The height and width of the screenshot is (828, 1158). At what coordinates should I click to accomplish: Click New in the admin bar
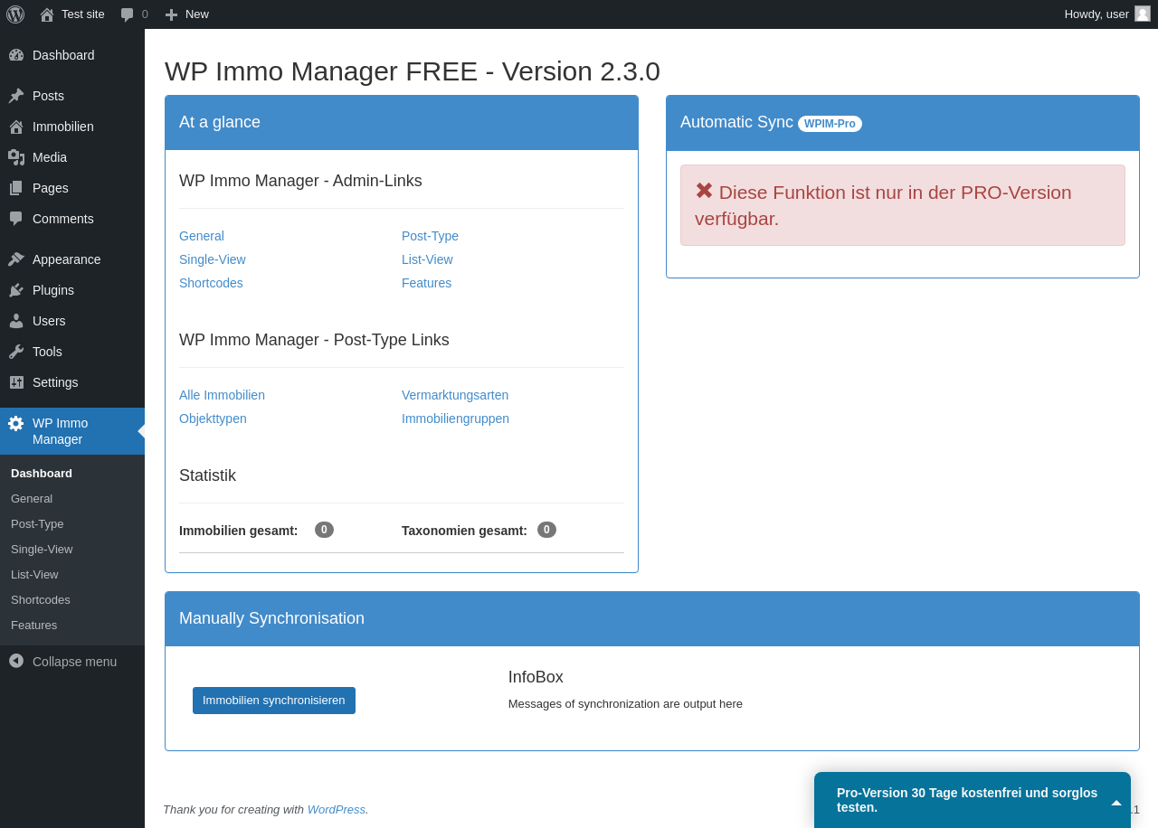click(x=197, y=14)
